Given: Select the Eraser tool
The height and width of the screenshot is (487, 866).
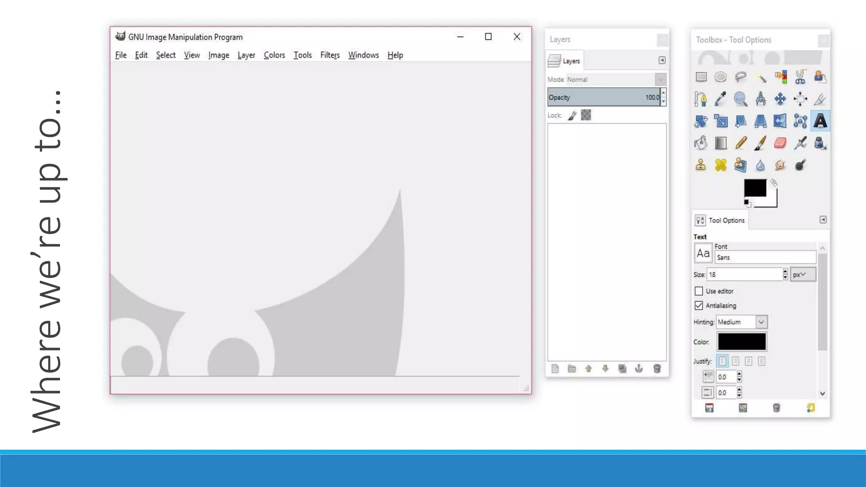Looking at the screenshot, I should click(x=780, y=143).
